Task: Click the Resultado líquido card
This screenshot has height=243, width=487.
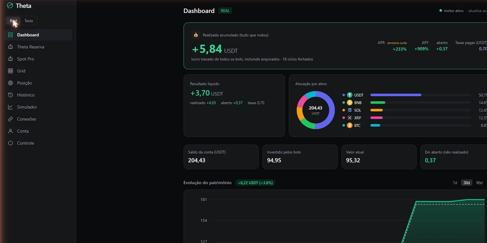Action: click(x=234, y=106)
